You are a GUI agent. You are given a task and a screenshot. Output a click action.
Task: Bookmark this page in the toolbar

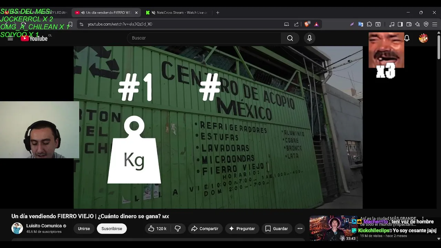pos(70,24)
